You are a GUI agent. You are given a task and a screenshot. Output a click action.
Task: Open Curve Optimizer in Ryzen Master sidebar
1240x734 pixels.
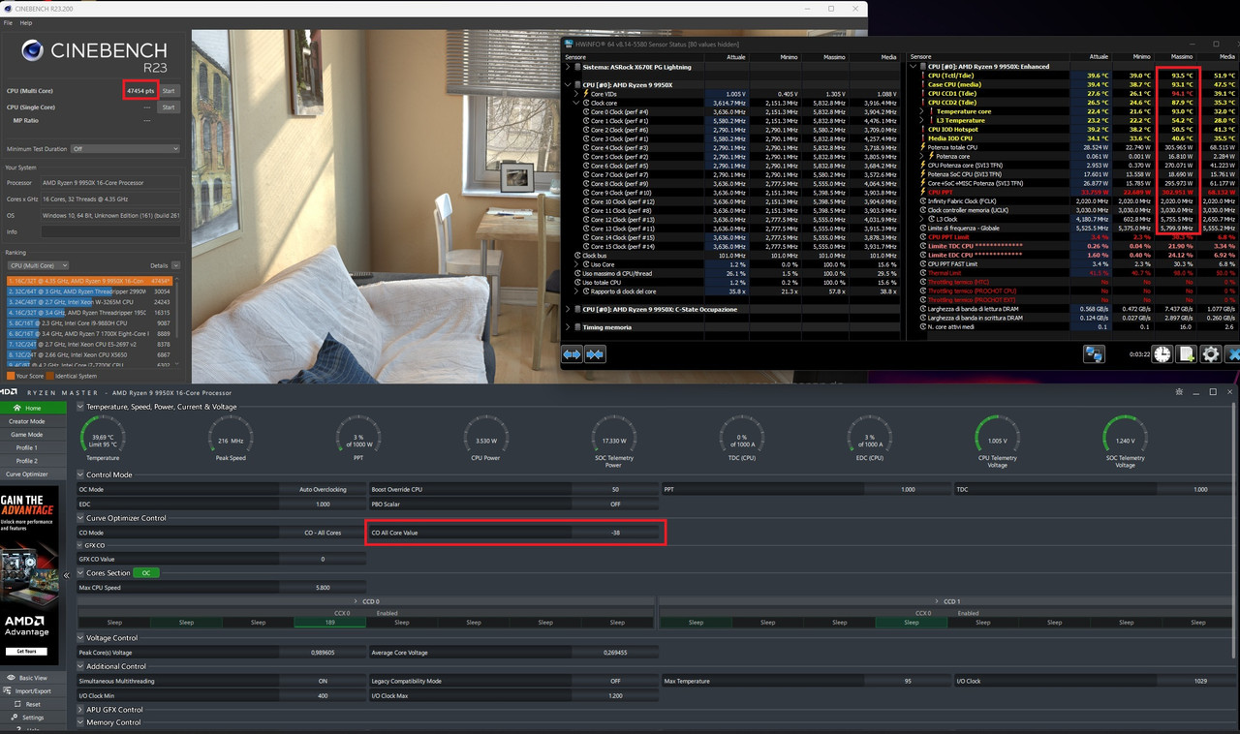[x=33, y=474]
